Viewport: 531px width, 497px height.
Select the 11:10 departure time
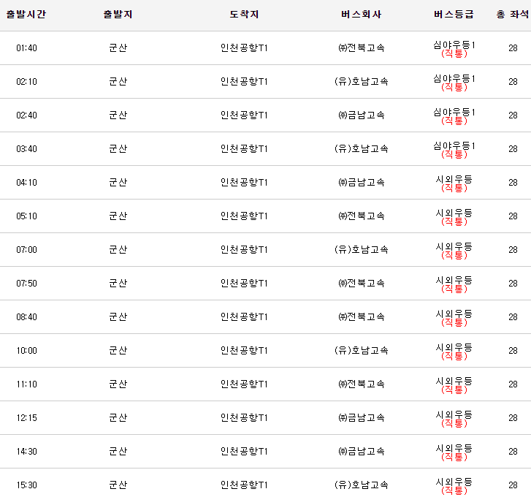tap(26, 384)
